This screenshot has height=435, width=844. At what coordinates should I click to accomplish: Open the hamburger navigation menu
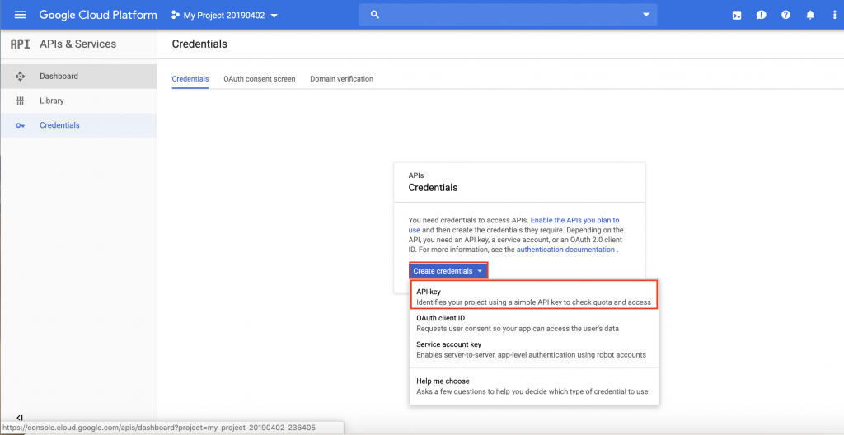(x=20, y=15)
